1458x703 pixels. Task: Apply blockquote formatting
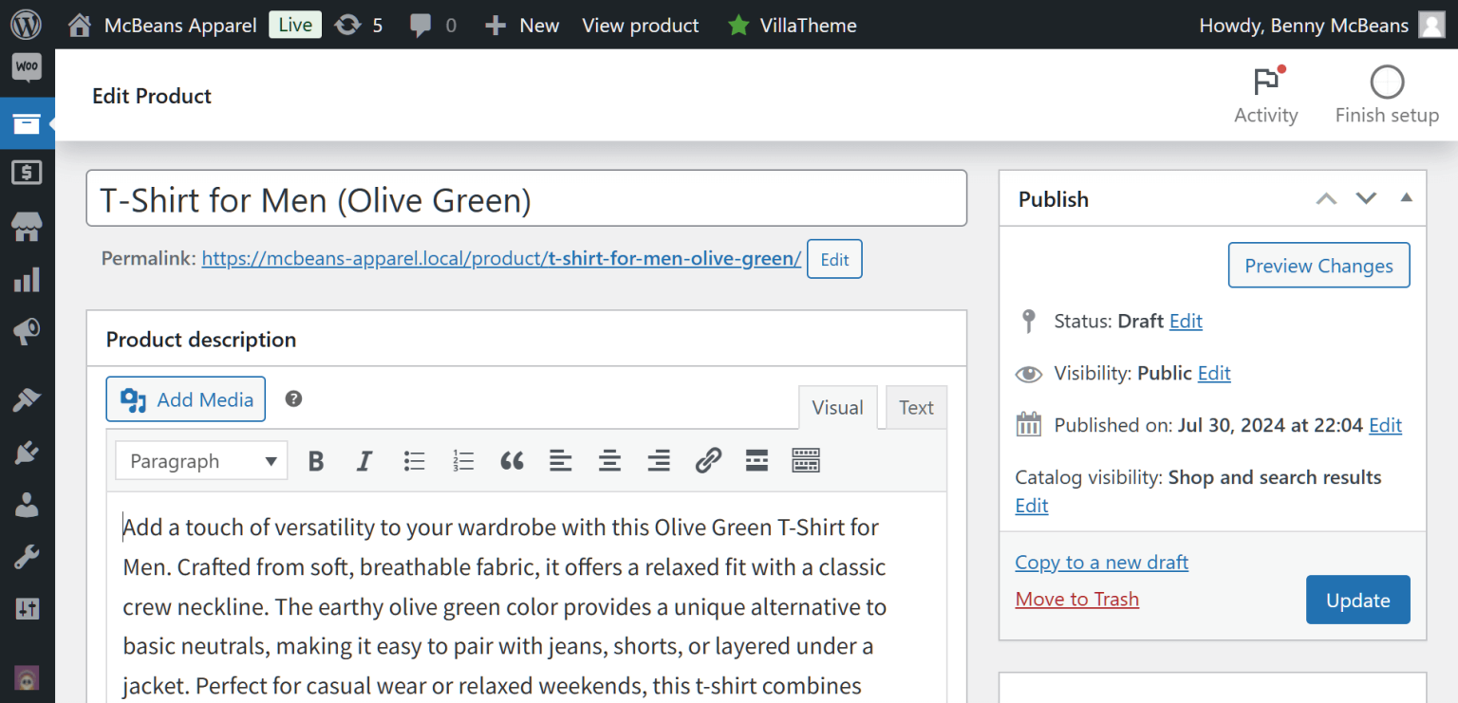512,462
